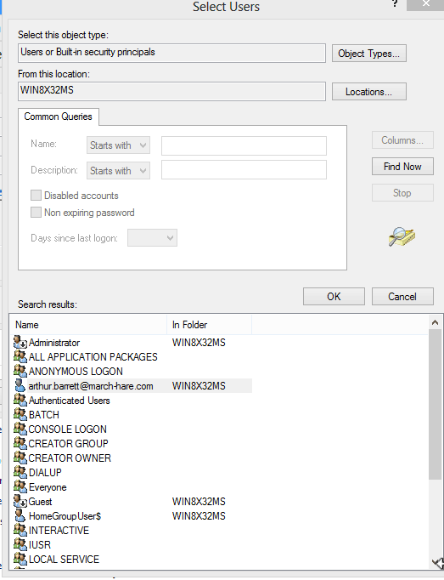The height and width of the screenshot is (580, 444).
Task: Click the arthur.barrett user account icon
Action: pos(20,385)
